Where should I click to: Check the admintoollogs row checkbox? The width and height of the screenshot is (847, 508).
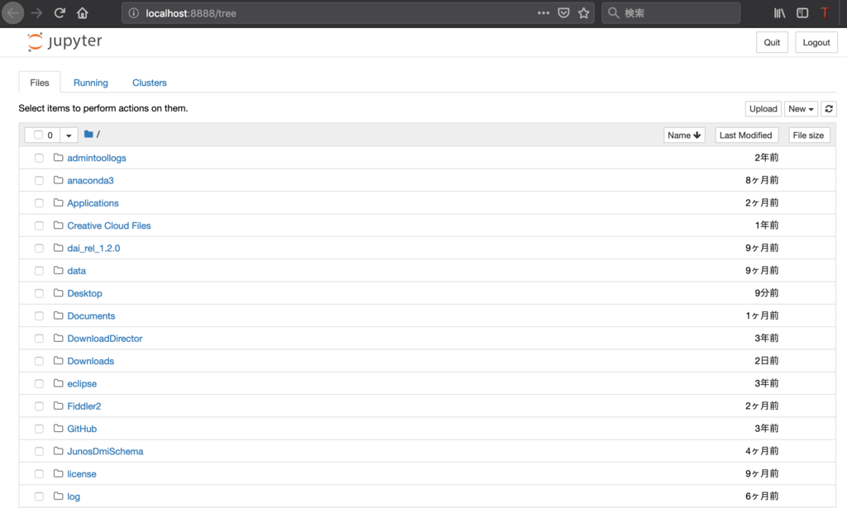[39, 158]
